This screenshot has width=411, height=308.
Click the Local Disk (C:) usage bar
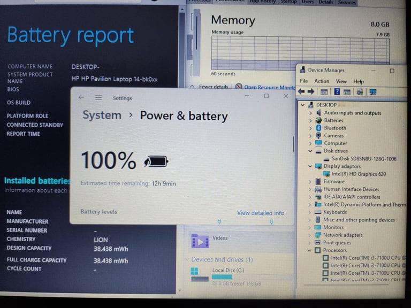252,277
